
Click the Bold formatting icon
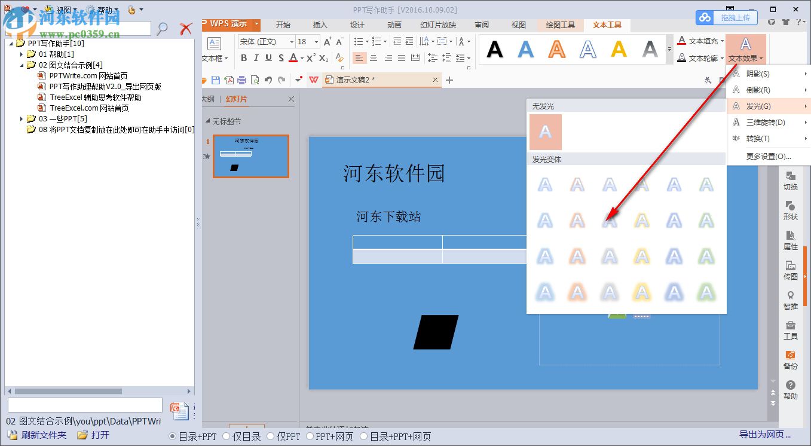pyautogui.click(x=244, y=58)
